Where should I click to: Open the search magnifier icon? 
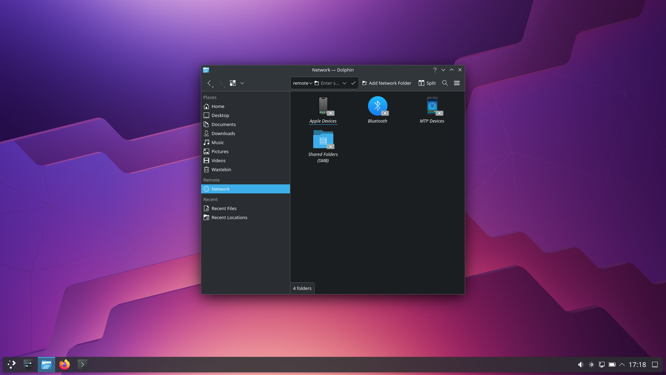[445, 83]
